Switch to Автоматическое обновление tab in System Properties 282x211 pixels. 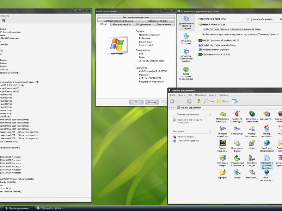coord(119,21)
